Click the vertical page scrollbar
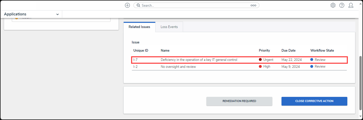The image size is (363, 120). (360, 82)
